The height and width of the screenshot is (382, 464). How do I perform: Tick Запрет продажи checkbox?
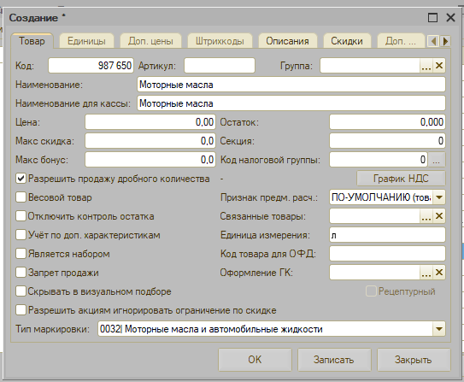tap(21, 273)
